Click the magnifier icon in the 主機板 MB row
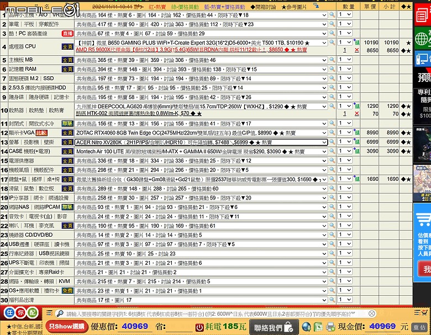The width and height of the screenshot is (431, 335). [x=332, y=60]
